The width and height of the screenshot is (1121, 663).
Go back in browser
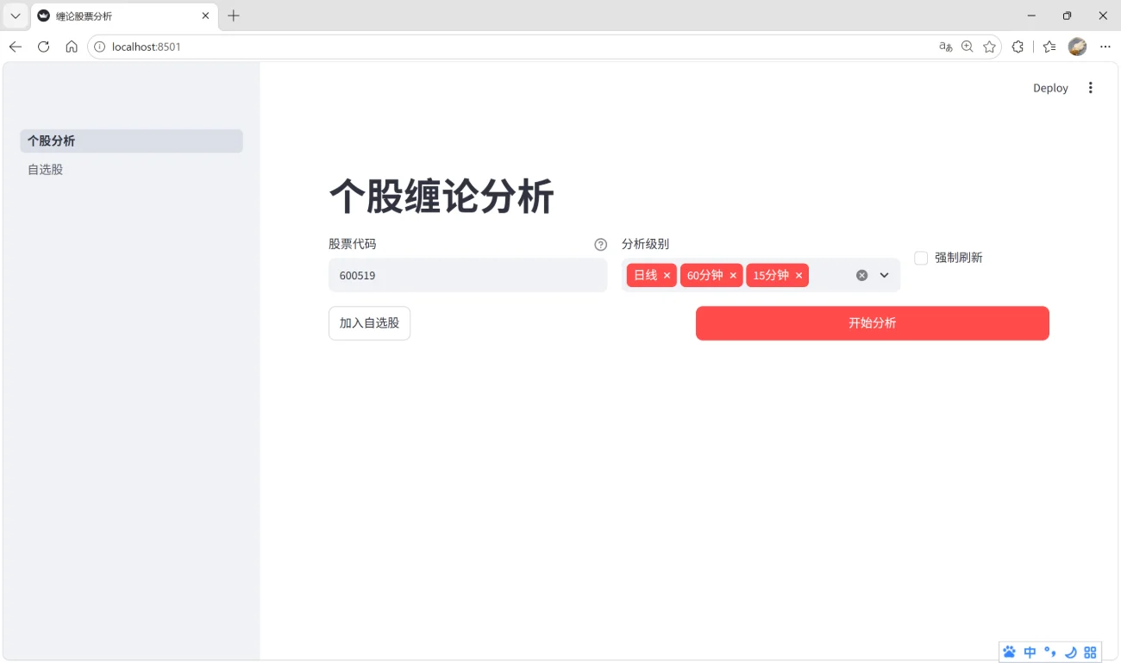(x=16, y=47)
